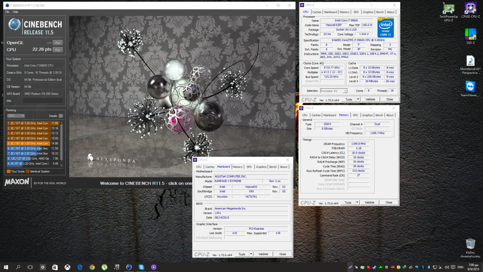
Task: Launch SSD-Z from the desktop
Action: pos(471,36)
